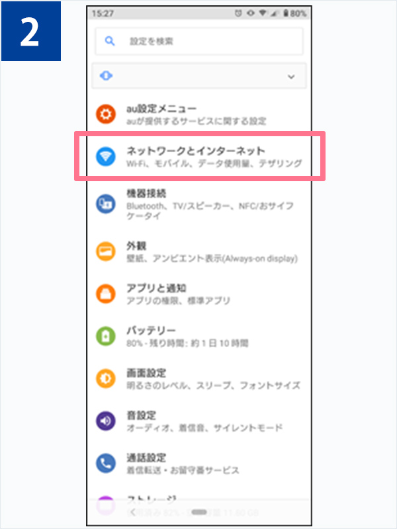Screen dimensions: 397x529
Task: Tap the 機器接続 device connection icon
Action: [x=106, y=204]
